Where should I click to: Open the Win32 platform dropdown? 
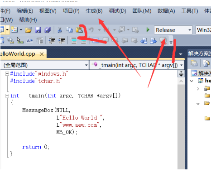click(203, 30)
